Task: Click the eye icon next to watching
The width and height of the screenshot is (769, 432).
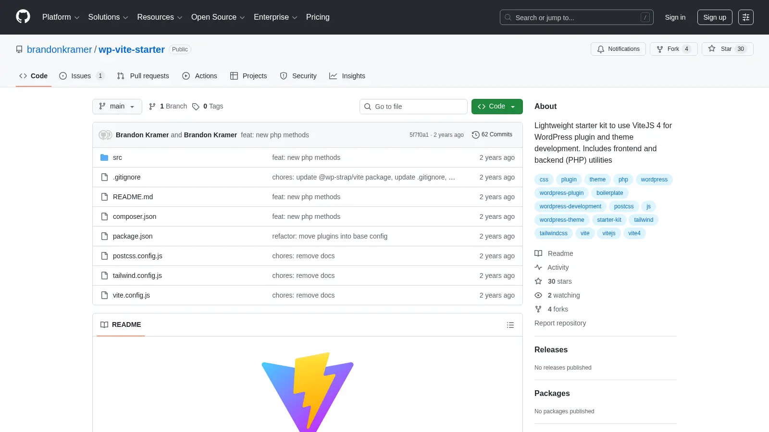Action: pyautogui.click(x=538, y=295)
